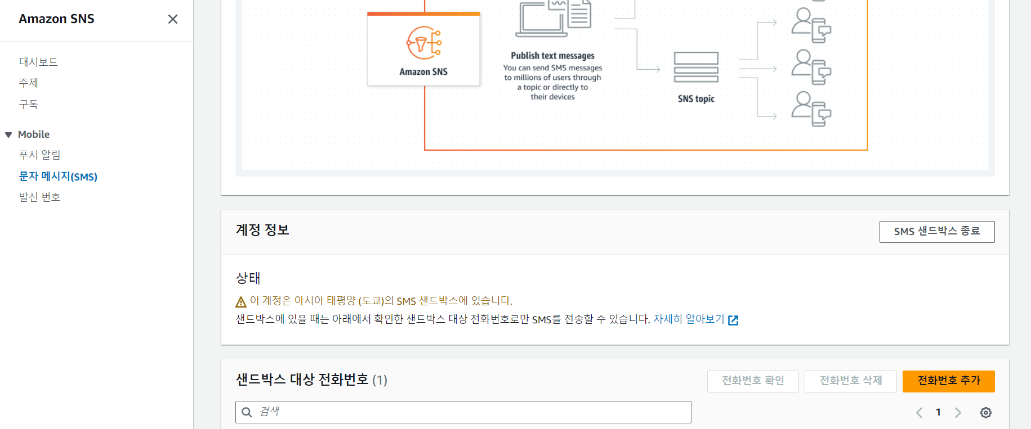Click external link icon after 자세히 알아보기

coord(733,320)
